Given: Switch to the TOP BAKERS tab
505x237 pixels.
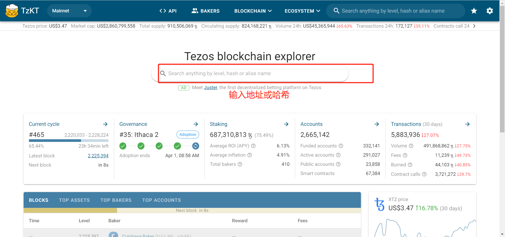Looking at the screenshot, I should [x=116, y=200].
